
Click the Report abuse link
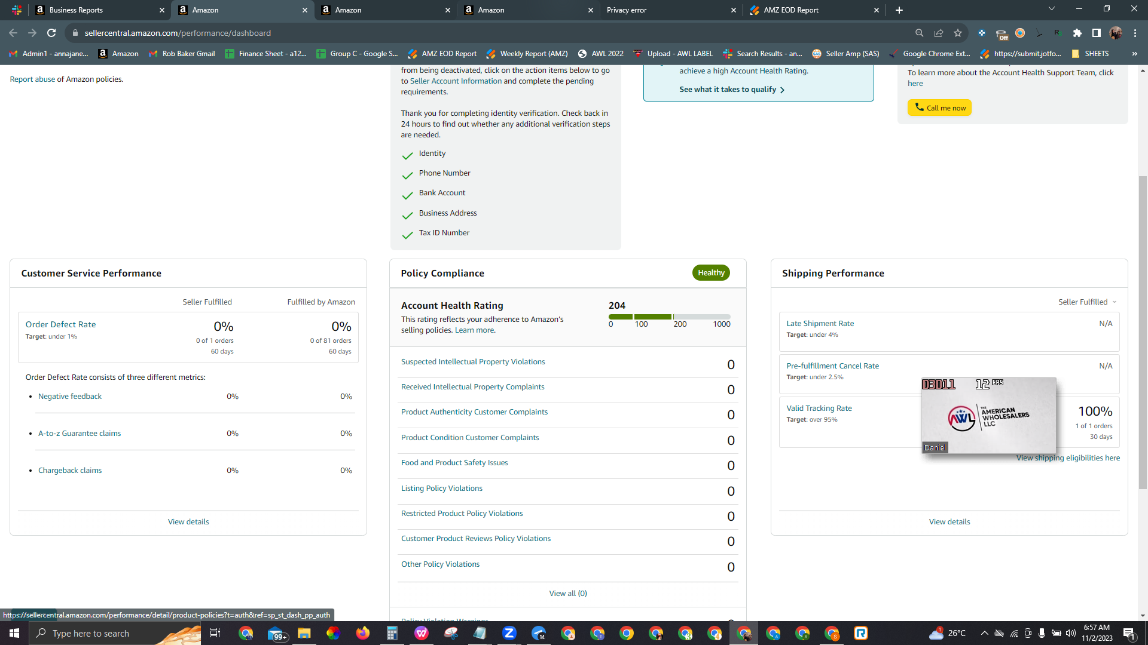click(x=32, y=79)
